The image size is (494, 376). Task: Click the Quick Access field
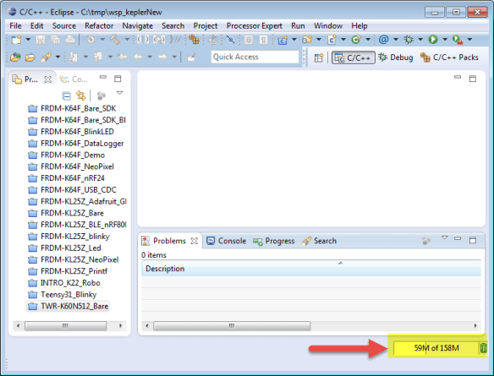[255, 57]
